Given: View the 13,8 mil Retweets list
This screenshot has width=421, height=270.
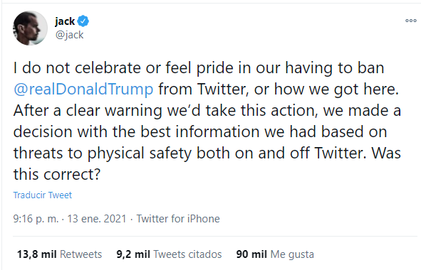Looking at the screenshot, I should point(60,254).
